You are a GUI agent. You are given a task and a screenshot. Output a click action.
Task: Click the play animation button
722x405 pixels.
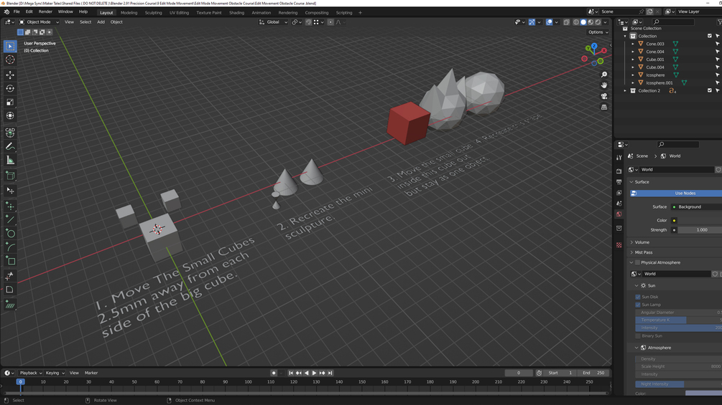click(314, 373)
